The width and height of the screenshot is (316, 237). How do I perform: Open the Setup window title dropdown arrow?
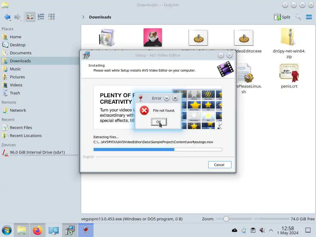point(221,56)
